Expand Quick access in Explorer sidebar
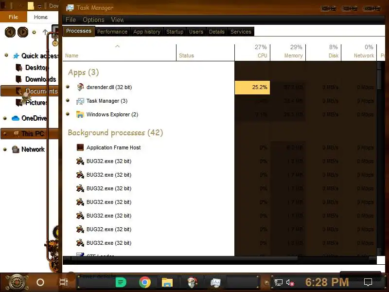This screenshot has width=389, height=292. (x=6, y=55)
